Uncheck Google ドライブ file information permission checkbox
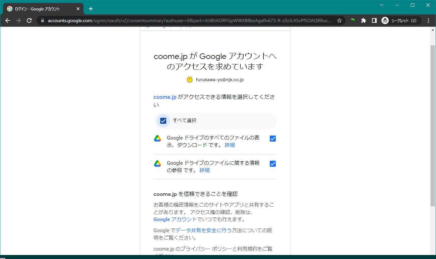Viewport: 436px width, 259px height. click(x=273, y=164)
